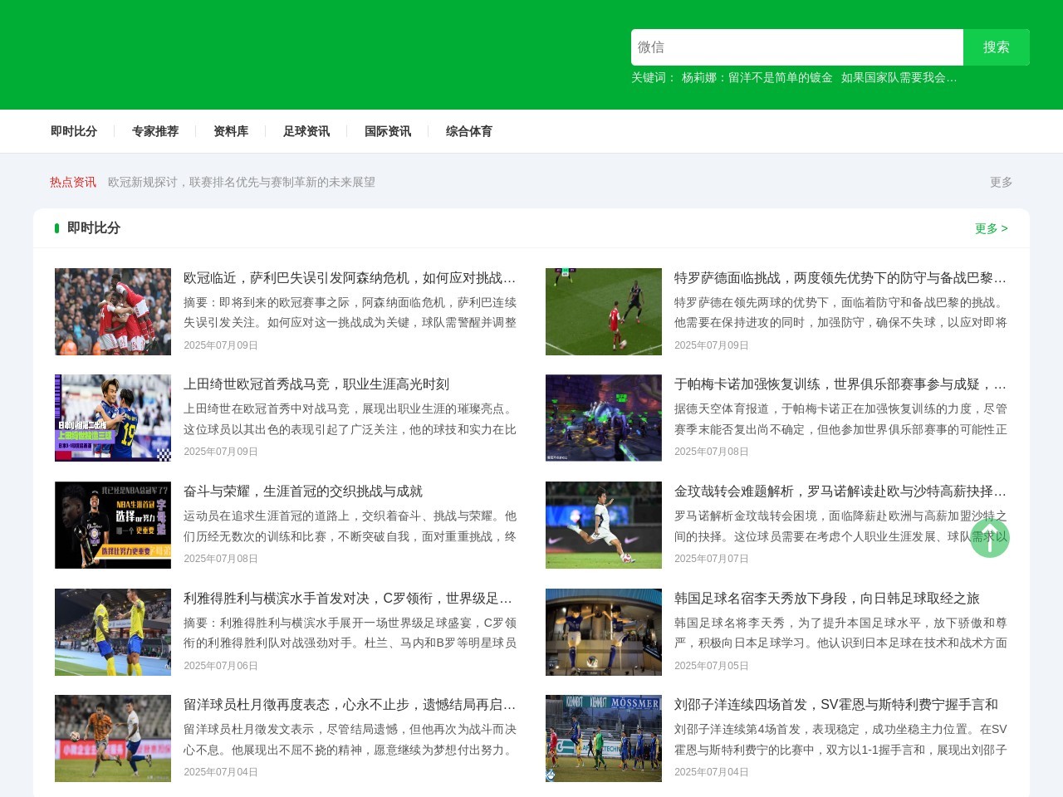Click the 金玟哉 player kicking ball thumbnail
This screenshot has width=1063, height=797.
point(604,525)
